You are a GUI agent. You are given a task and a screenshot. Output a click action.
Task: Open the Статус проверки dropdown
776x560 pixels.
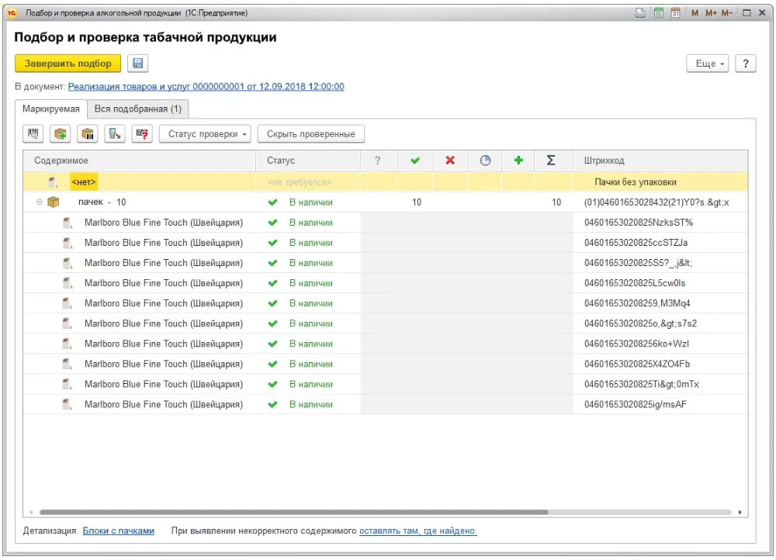pos(205,134)
